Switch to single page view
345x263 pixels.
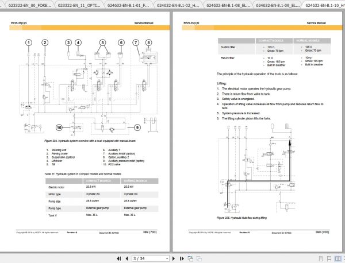pos(321,258)
